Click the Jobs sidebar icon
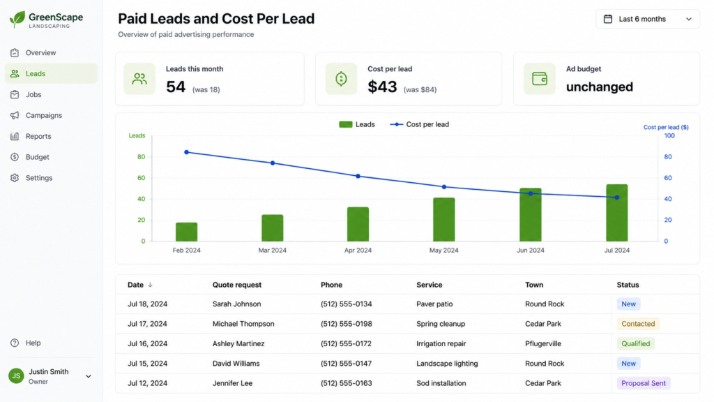This screenshot has height=402, width=714. (15, 94)
